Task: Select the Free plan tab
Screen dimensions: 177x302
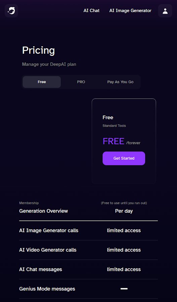Action: point(42,82)
